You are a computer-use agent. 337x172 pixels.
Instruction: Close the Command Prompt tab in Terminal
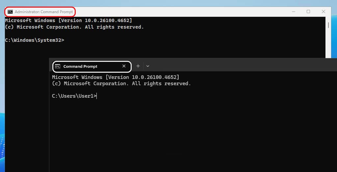tap(124, 66)
